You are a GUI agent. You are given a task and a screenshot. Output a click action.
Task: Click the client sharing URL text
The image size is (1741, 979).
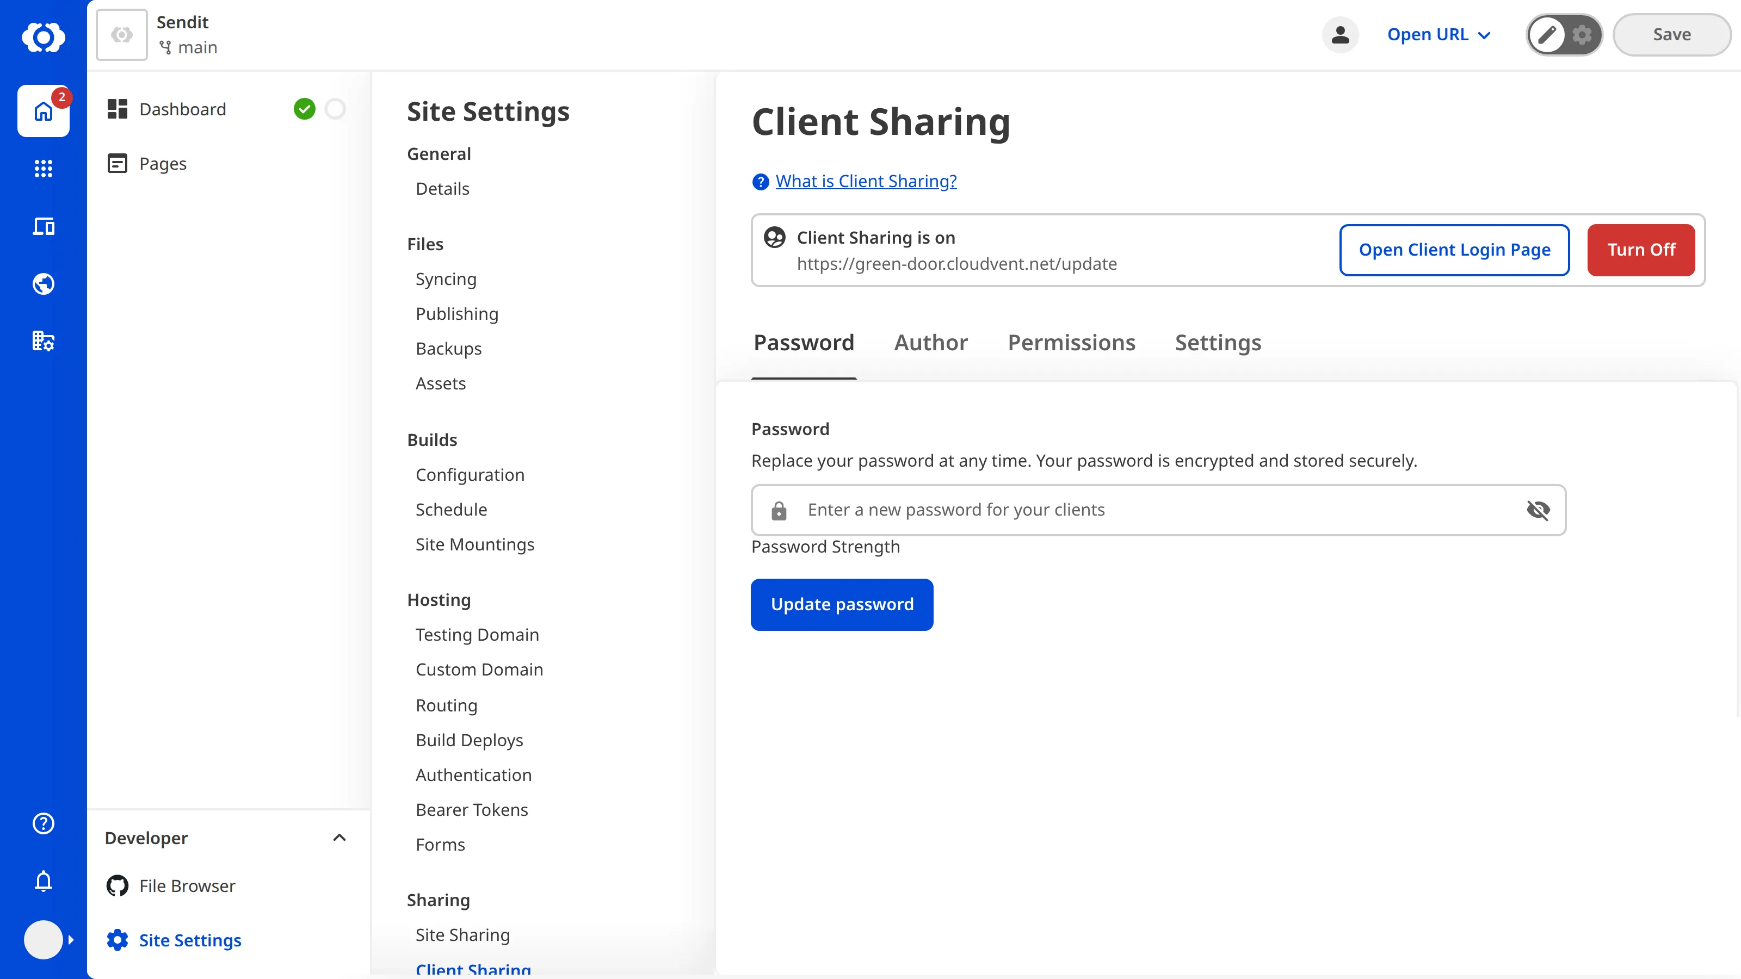(956, 263)
